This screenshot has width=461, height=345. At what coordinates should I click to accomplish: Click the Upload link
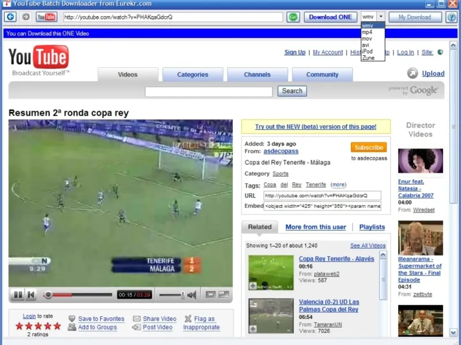coord(433,74)
